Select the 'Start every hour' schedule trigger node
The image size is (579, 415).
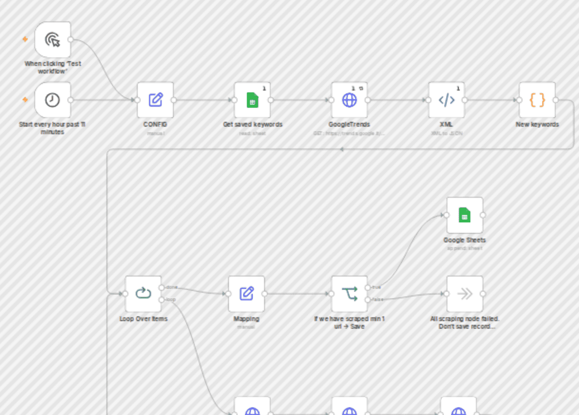53,100
